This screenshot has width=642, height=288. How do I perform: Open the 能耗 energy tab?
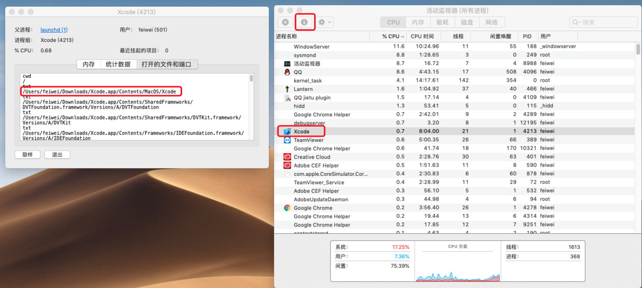point(443,22)
